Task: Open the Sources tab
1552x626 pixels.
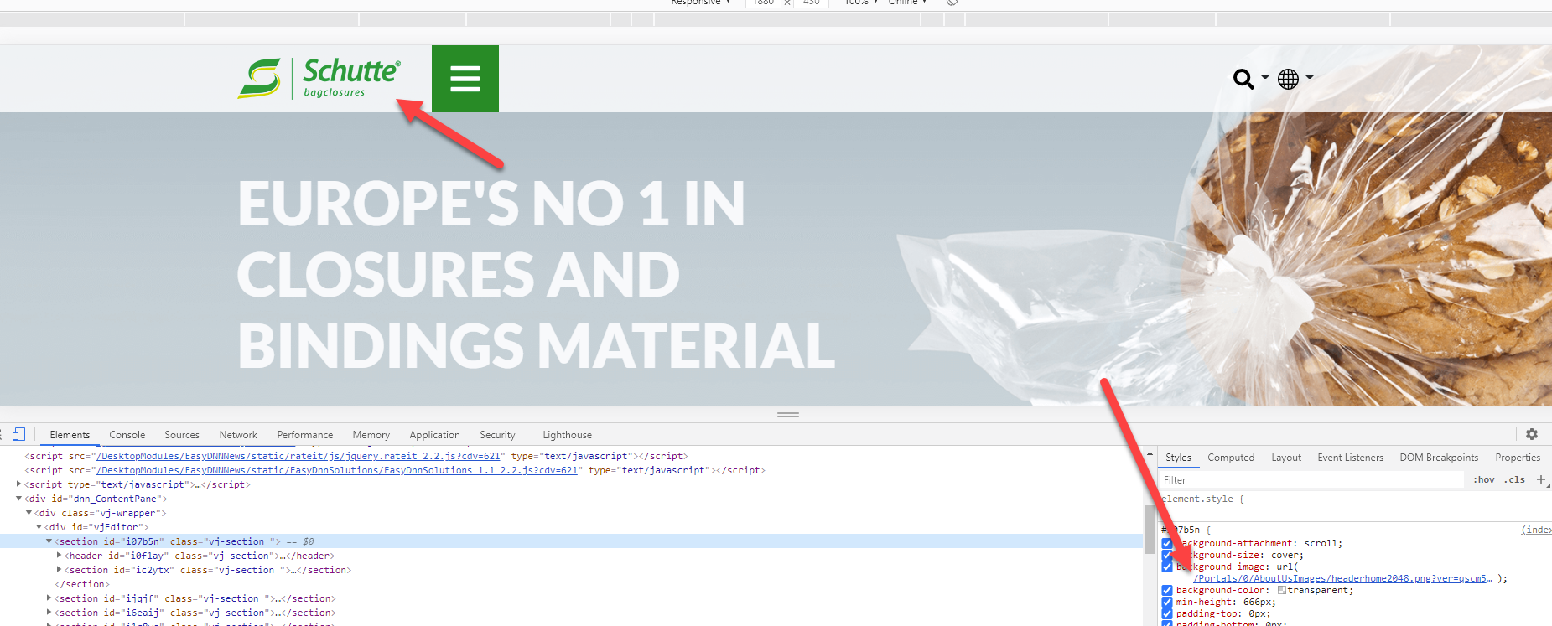Action: [x=182, y=435]
